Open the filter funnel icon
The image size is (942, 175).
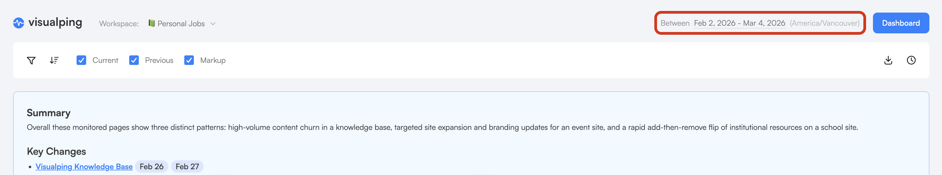32,60
